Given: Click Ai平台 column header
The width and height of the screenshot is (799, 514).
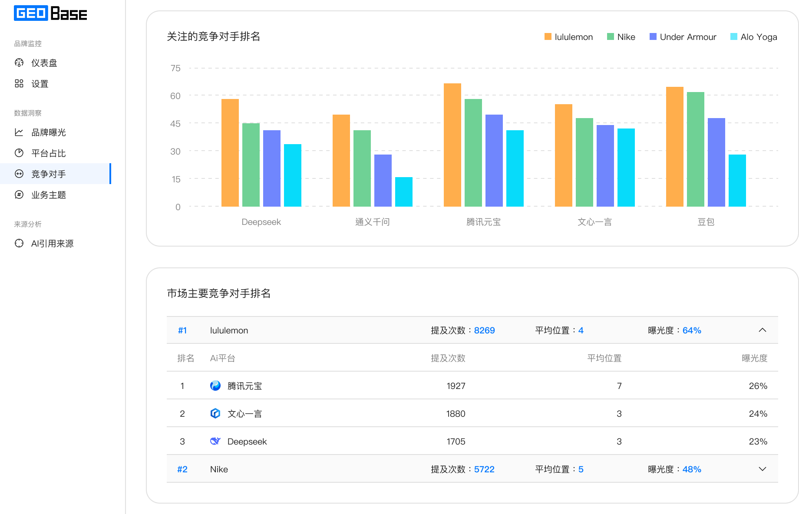Looking at the screenshot, I should (x=223, y=358).
